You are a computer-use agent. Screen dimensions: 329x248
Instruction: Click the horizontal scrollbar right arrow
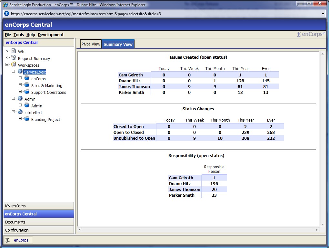(317, 230)
